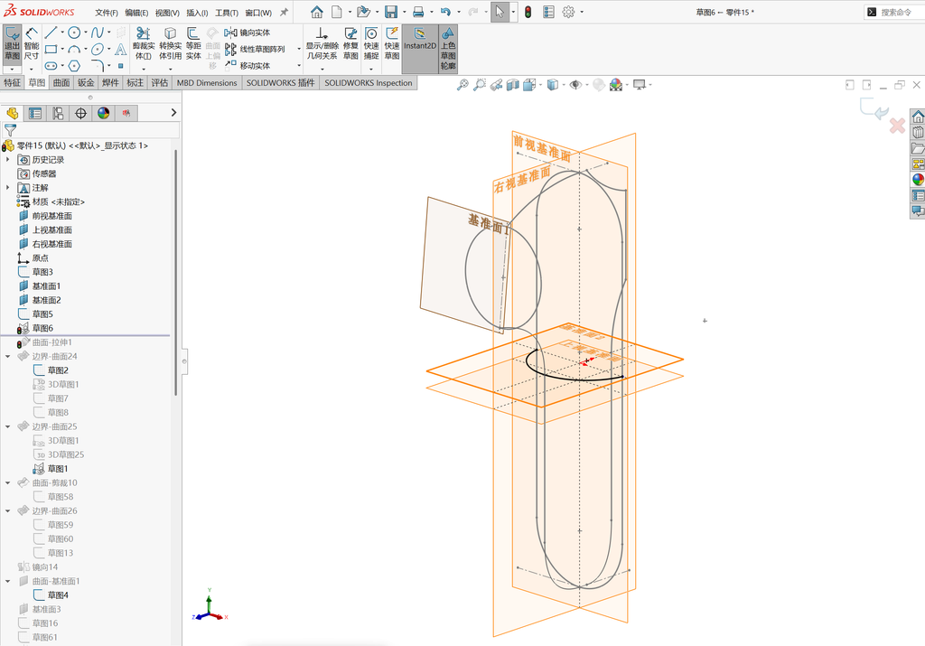Switch to the 曲面 Surfaces tab

[x=61, y=82]
